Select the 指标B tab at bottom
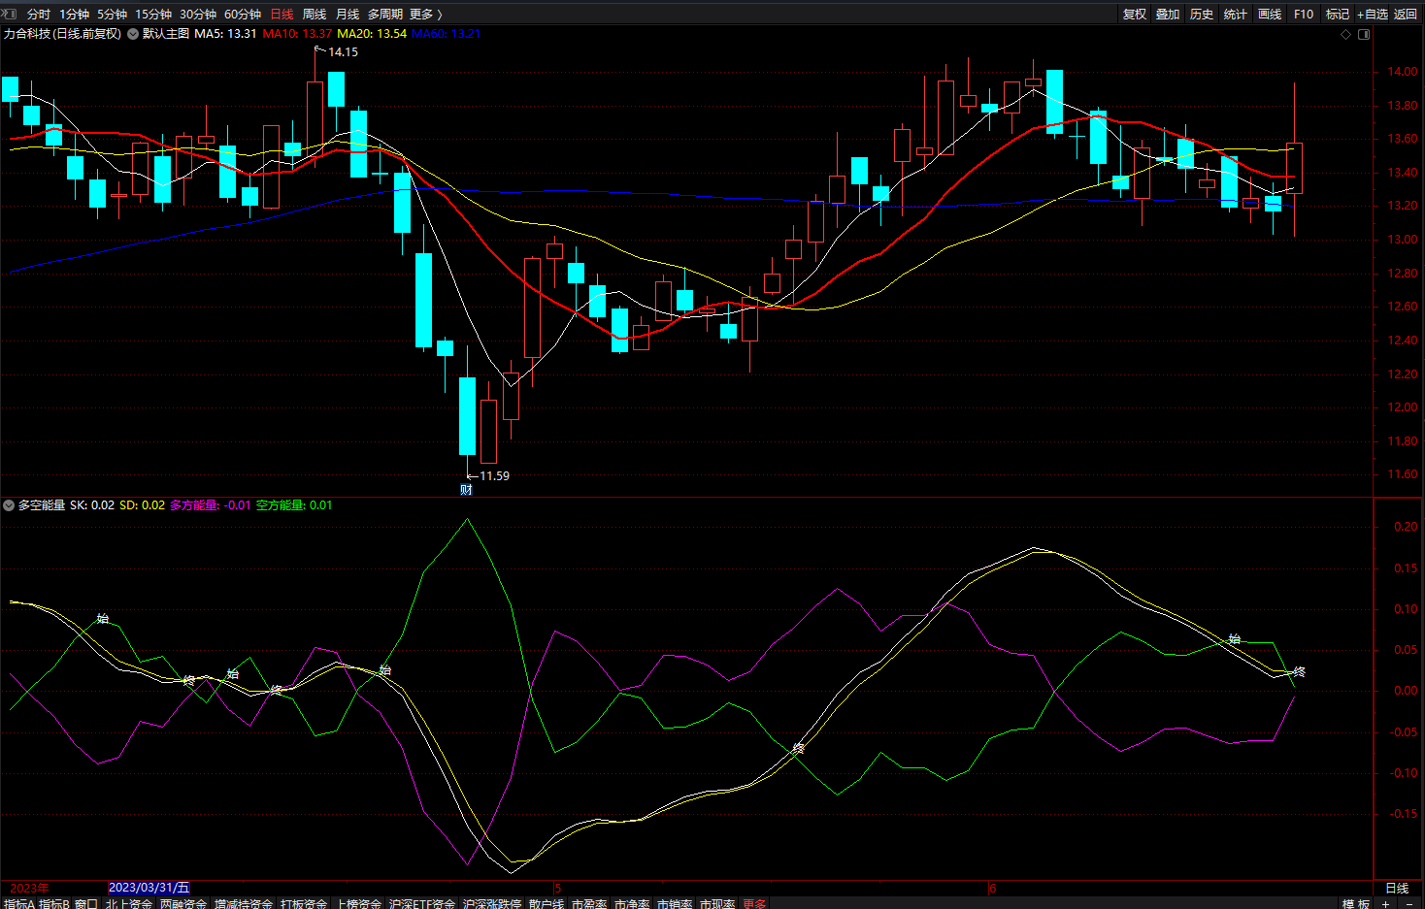 pyautogui.click(x=53, y=903)
